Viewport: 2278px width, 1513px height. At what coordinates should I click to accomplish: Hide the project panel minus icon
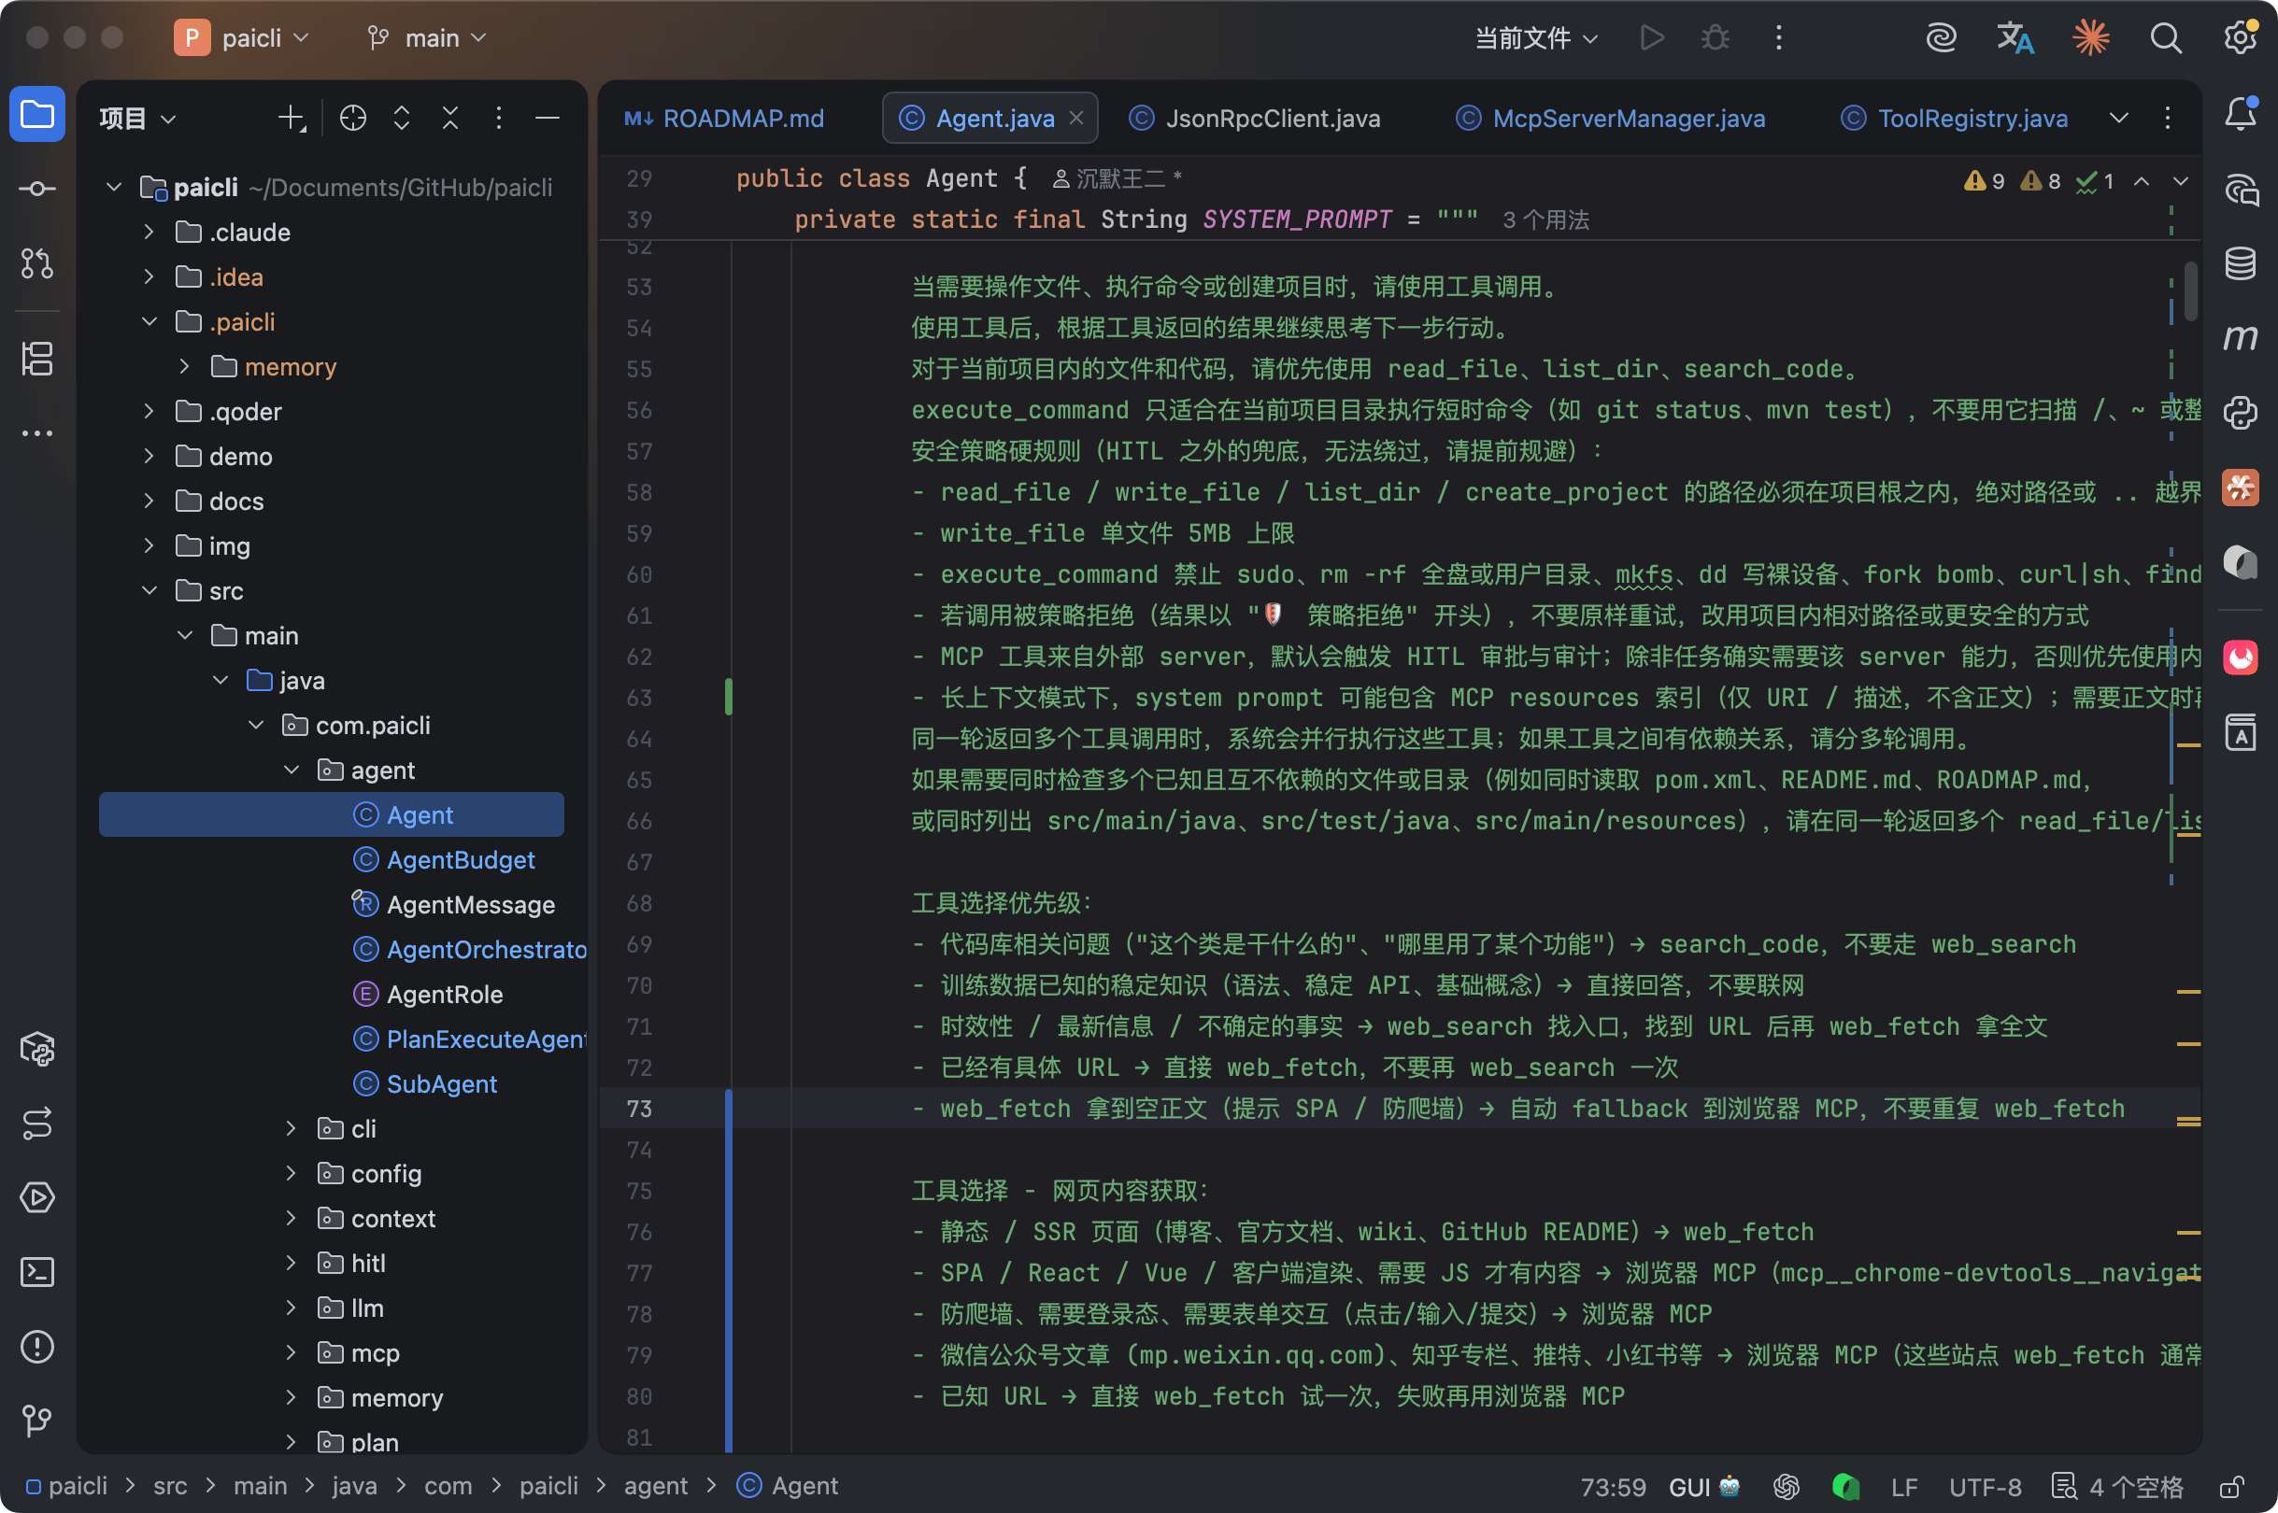click(548, 118)
